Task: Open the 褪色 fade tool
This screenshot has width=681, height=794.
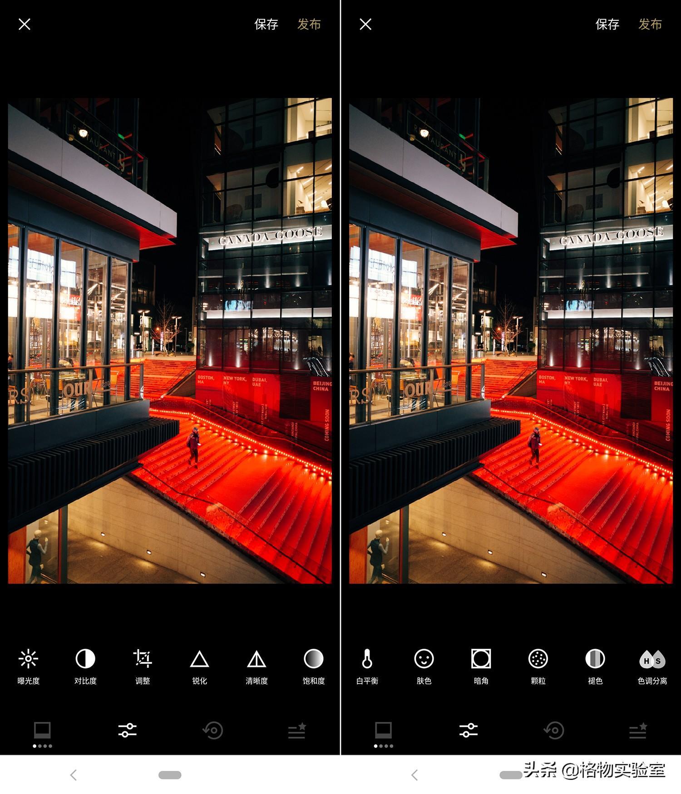Action: coord(595,666)
